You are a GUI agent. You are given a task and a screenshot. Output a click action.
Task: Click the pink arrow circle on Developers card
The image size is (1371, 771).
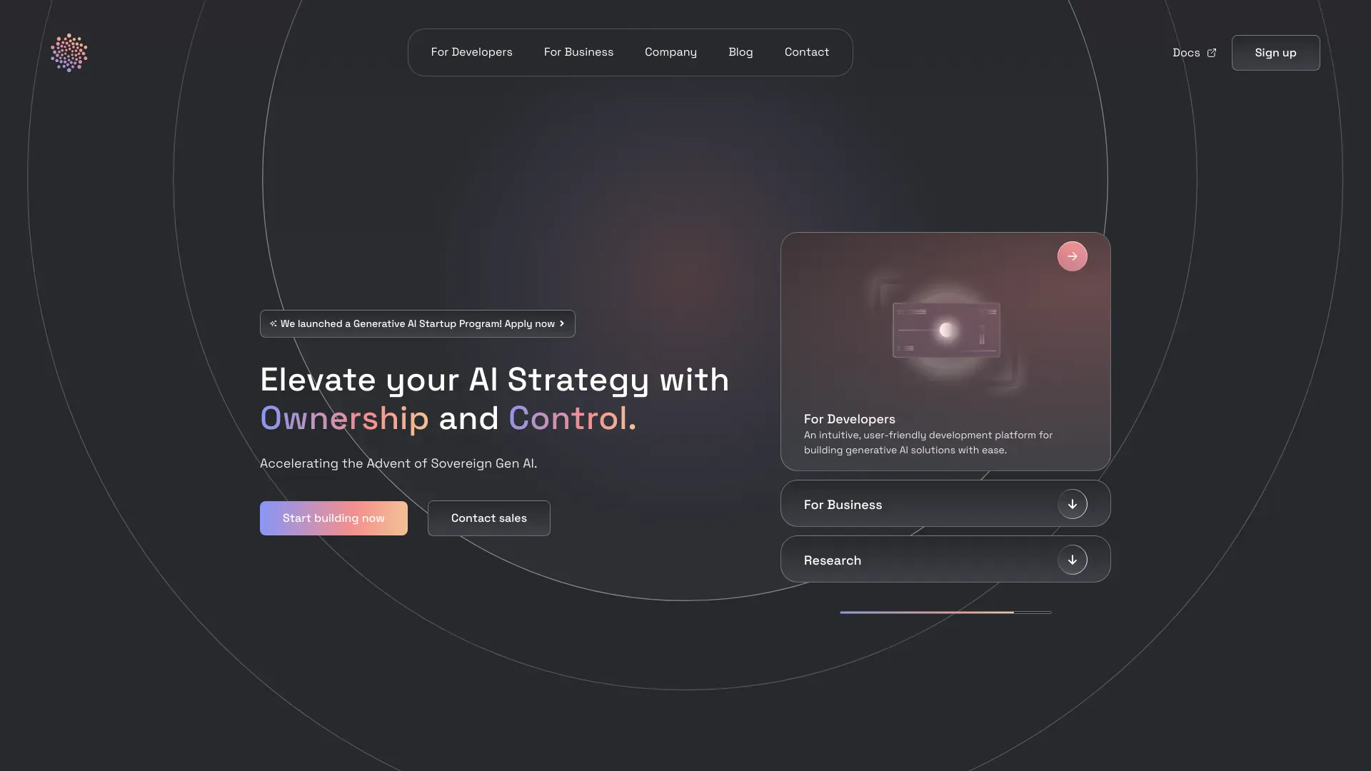pos(1073,256)
